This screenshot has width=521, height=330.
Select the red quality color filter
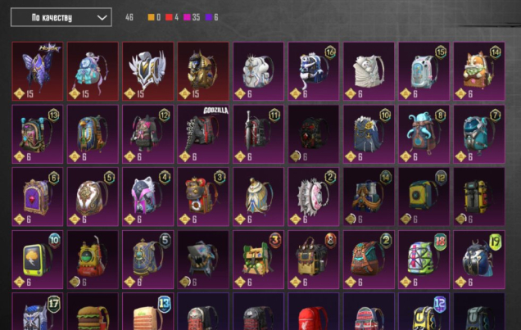169,17
